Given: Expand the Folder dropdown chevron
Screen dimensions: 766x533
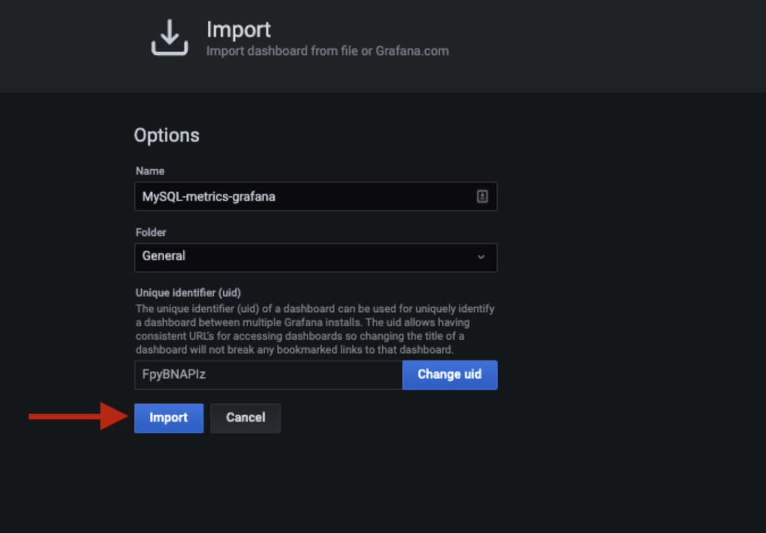Looking at the screenshot, I should (481, 257).
